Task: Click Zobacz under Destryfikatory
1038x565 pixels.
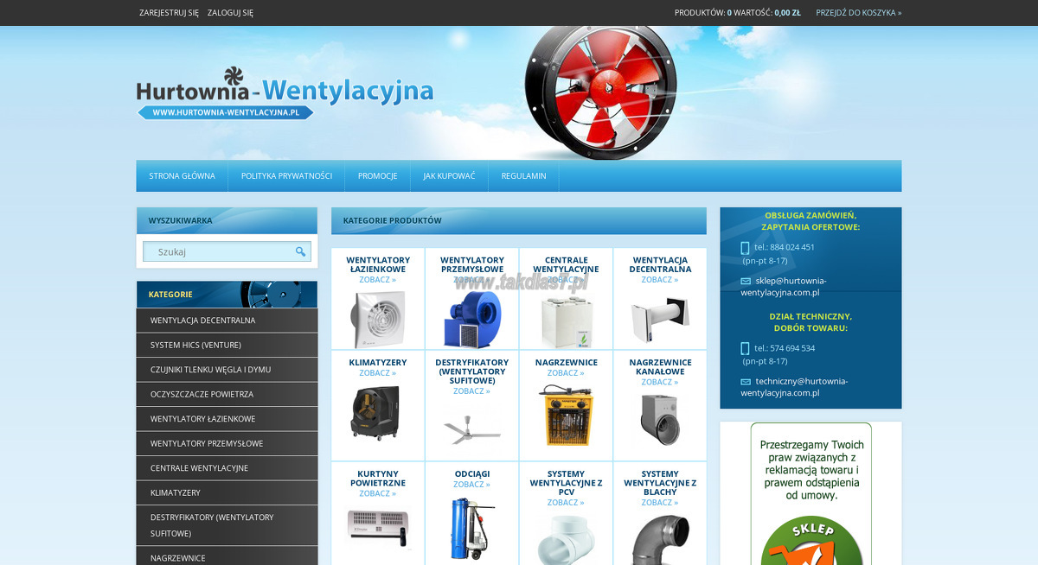Action: click(x=472, y=391)
